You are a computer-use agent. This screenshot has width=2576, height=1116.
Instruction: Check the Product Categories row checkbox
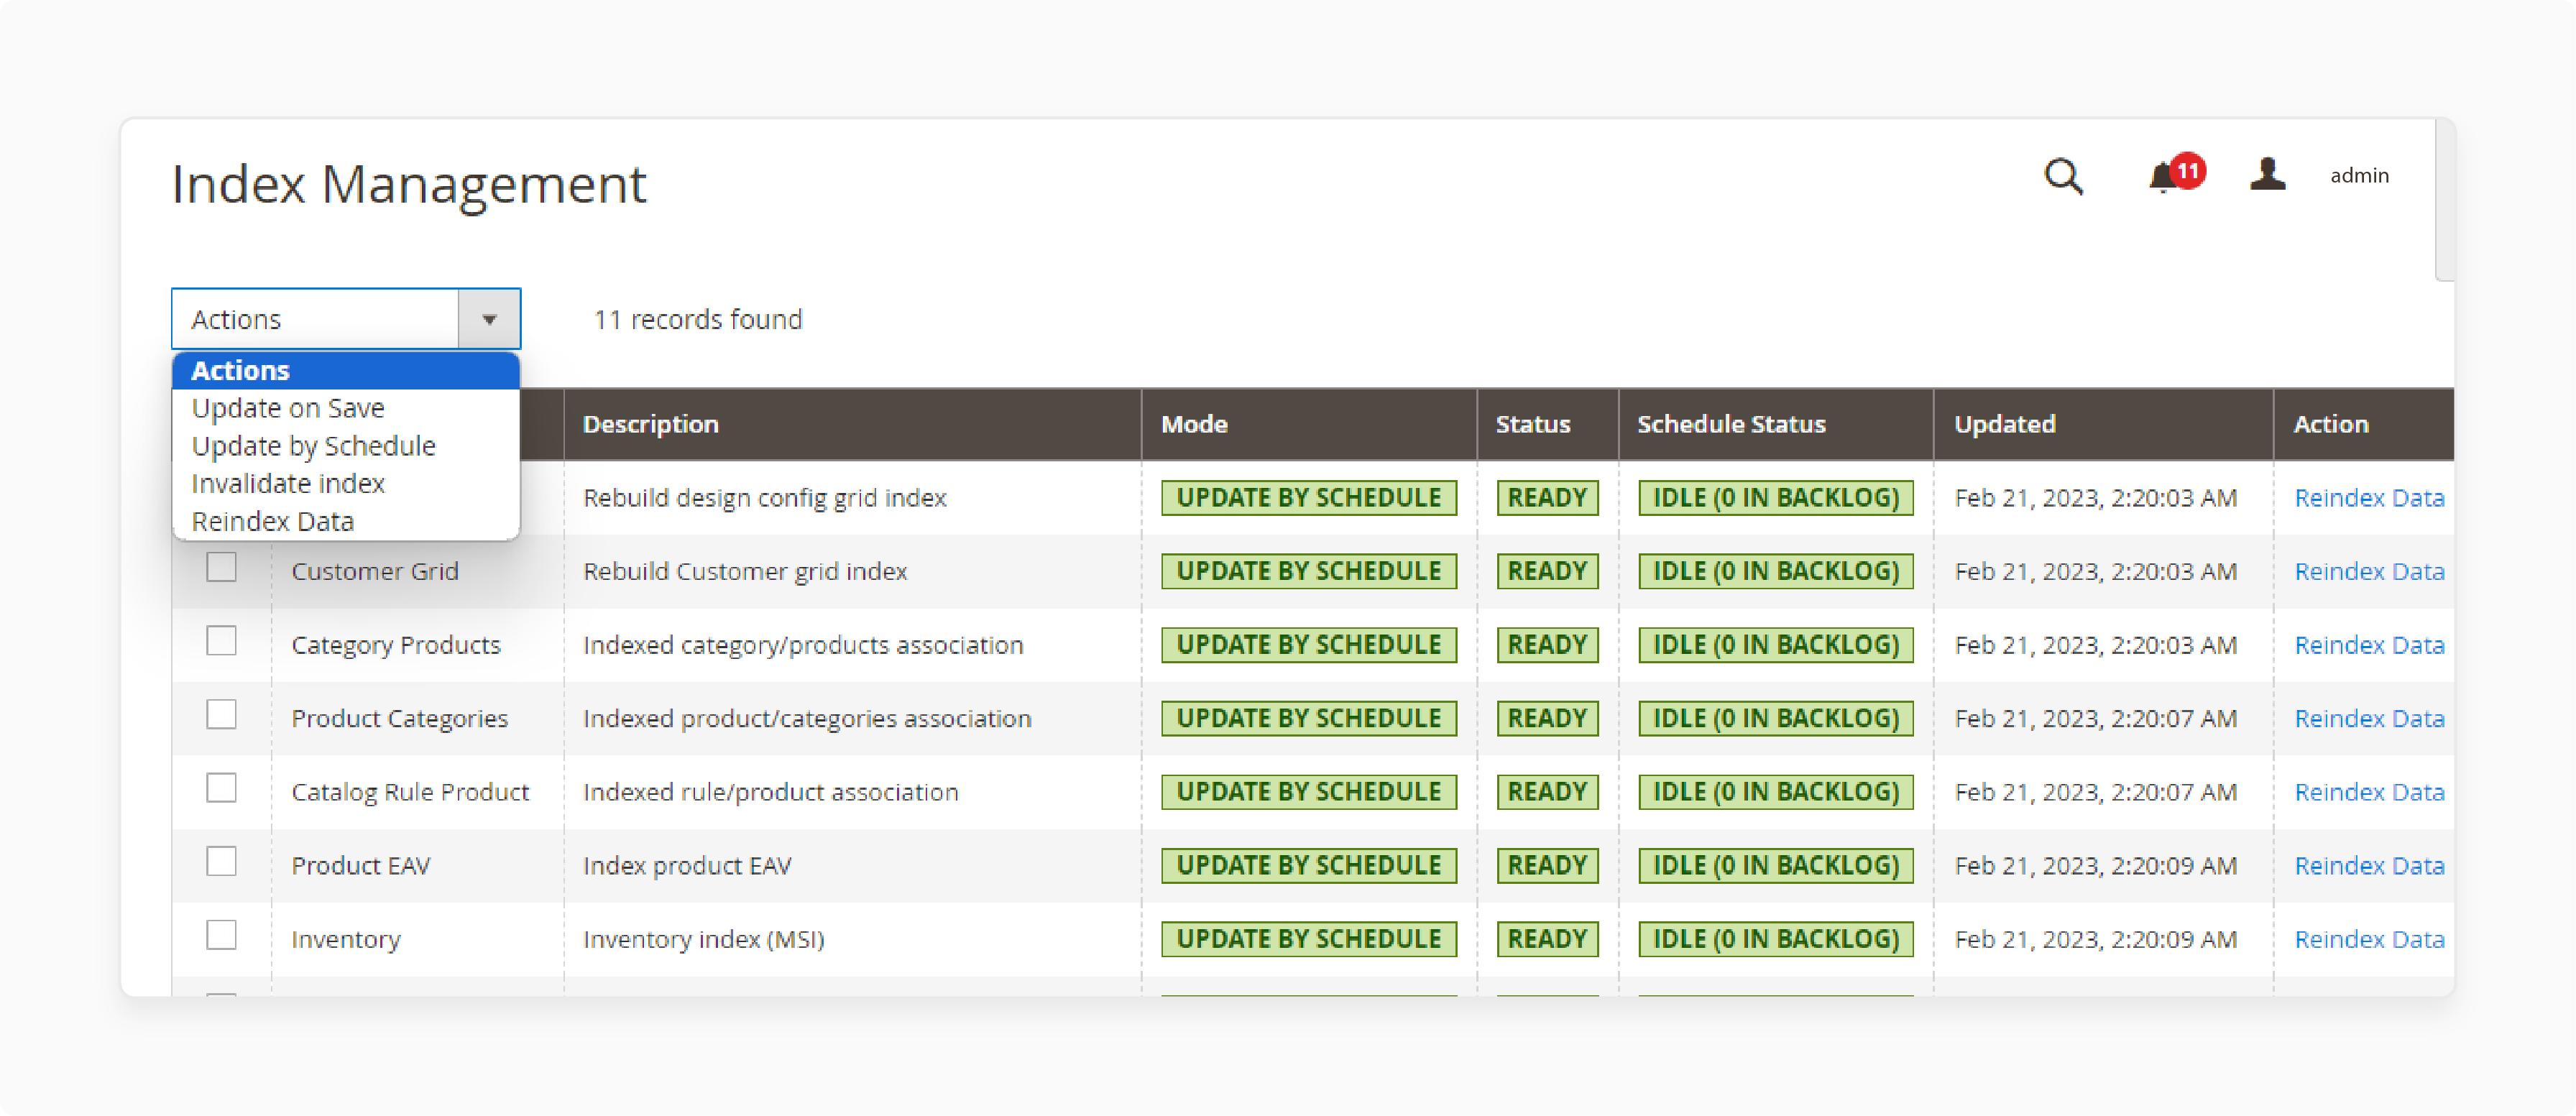point(221,714)
